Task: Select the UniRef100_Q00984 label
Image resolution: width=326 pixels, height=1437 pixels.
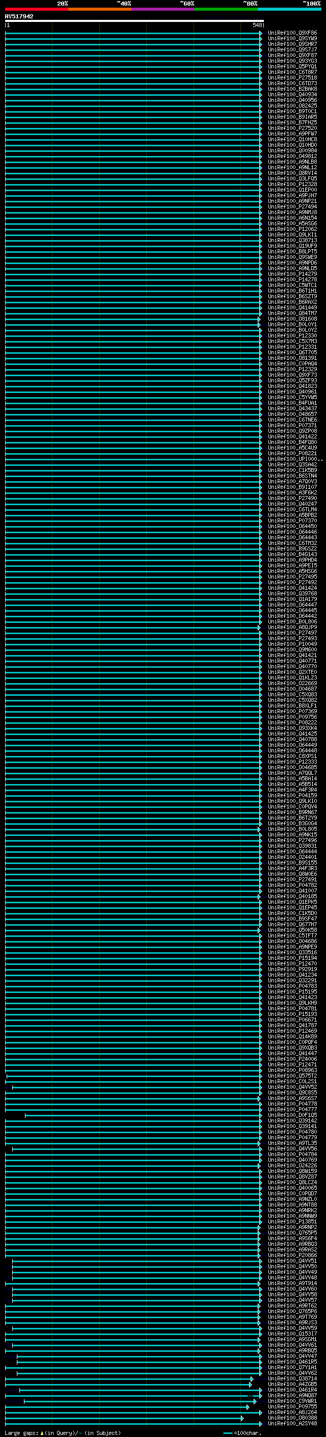Action: click(292, 150)
